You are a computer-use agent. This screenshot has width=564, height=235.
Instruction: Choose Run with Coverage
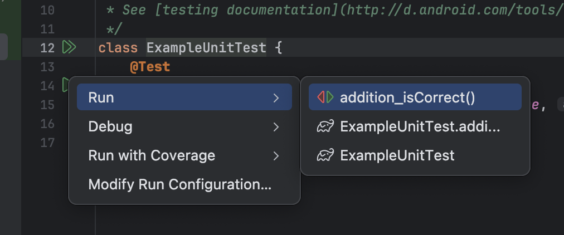pyautogui.click(x=152, y=155)
